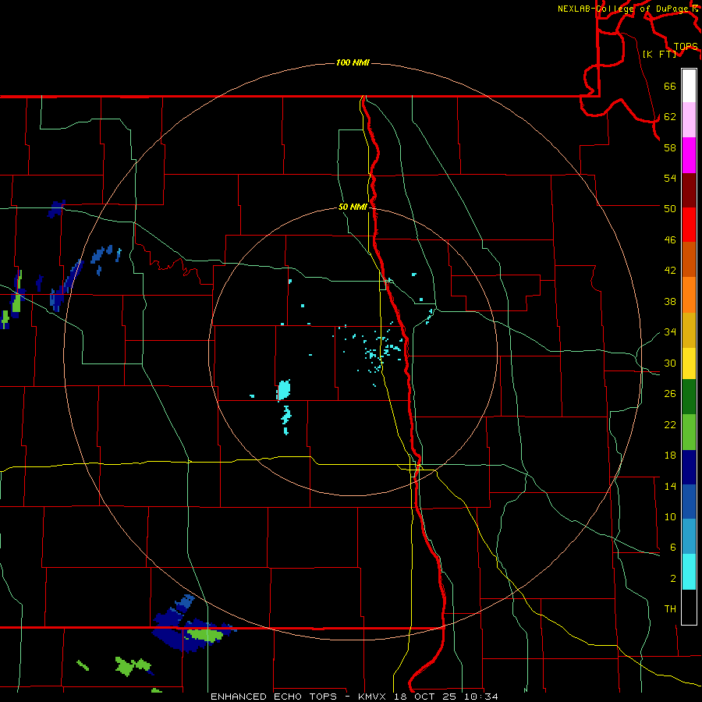The height and width of the screenshot is (702, 702).
Task: Click the large cyan echo blob inside 50 NMI ring
Action: (x=283, y=390)
